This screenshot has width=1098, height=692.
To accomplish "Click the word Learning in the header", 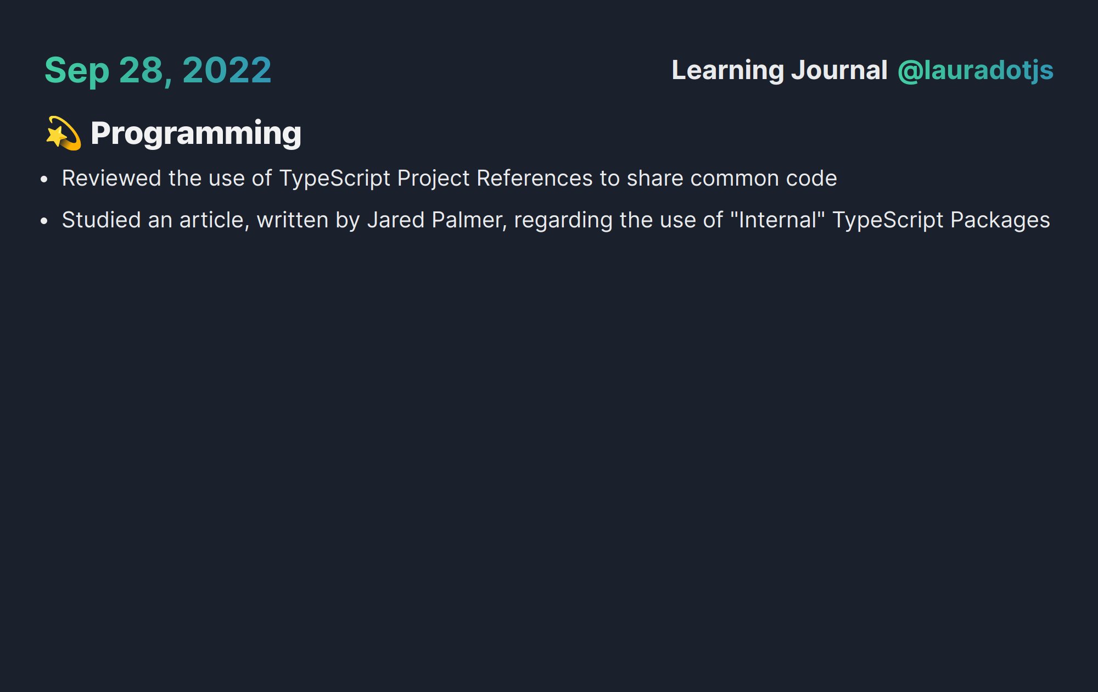I will click(x=728, y=70).
